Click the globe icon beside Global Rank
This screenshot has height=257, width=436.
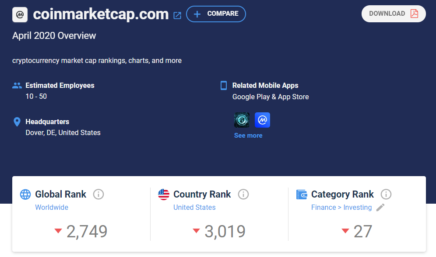click(x=26, y=194)
